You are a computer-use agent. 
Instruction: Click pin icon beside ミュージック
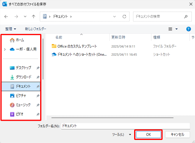tap(38, 105)
